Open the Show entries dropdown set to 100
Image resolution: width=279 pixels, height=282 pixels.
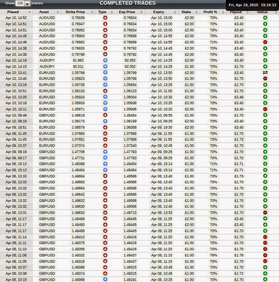tap(23, 3)
